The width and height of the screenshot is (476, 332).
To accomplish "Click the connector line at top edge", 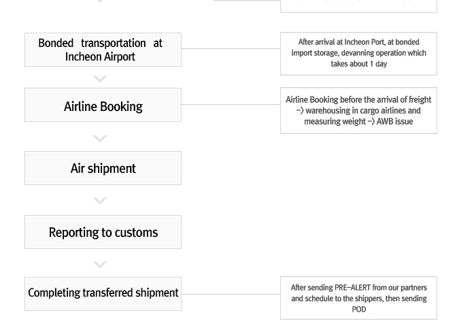I will coord(247,0).
